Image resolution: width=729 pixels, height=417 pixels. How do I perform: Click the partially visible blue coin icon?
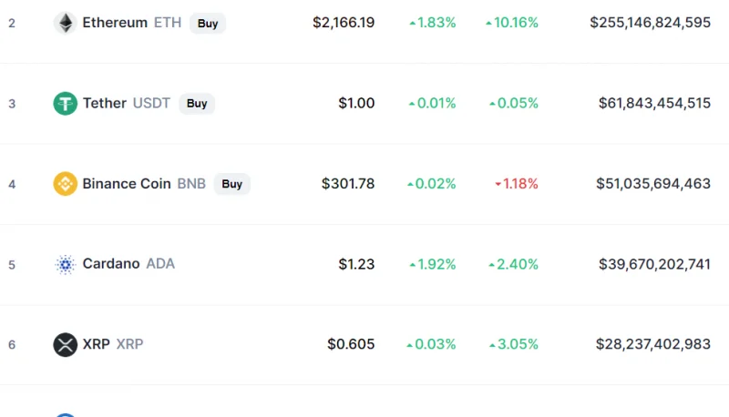(x=65, y=414)
